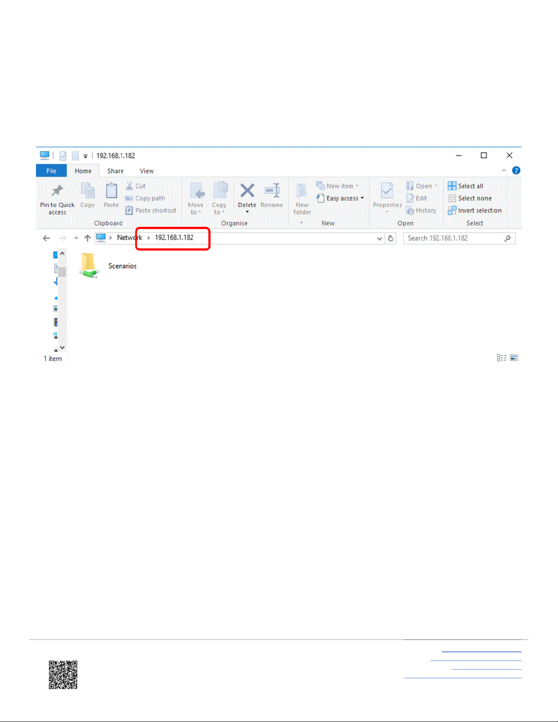
Task: Select the Scenarios shared folder
Action: [109, 266]
